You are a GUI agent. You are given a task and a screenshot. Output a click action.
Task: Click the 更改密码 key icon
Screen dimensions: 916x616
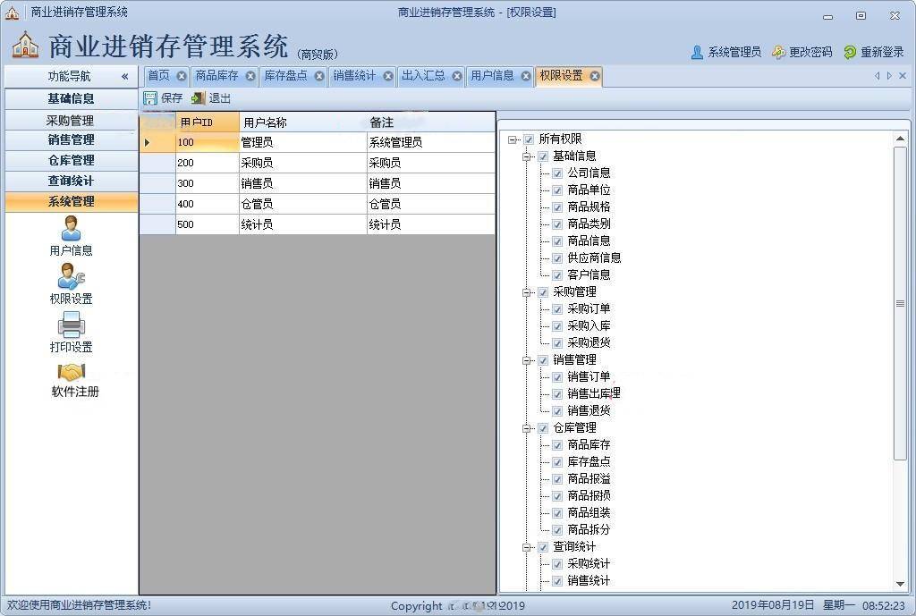[x=778, y=53]
